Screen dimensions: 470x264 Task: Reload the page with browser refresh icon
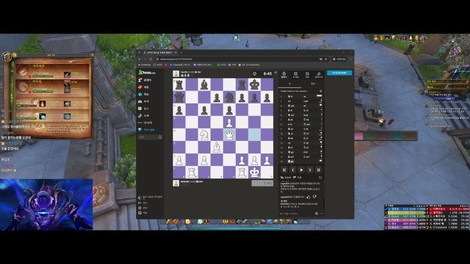(150, 59)
